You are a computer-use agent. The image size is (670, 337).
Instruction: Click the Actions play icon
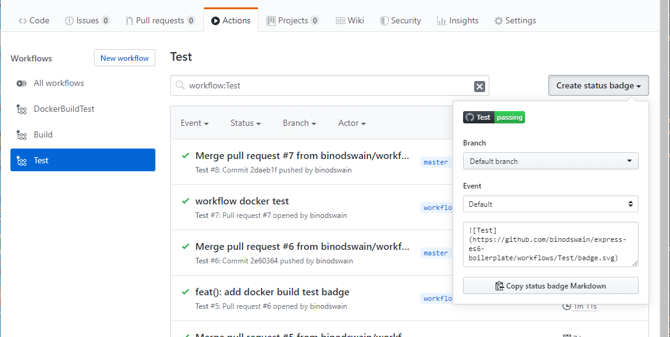[x=216, y=21]
